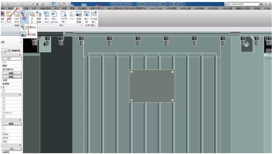The width and height of the screenshot is (273, 154).
Task: Toggle checkbox directly above first 970.9 value
Action: click(4, 131)
